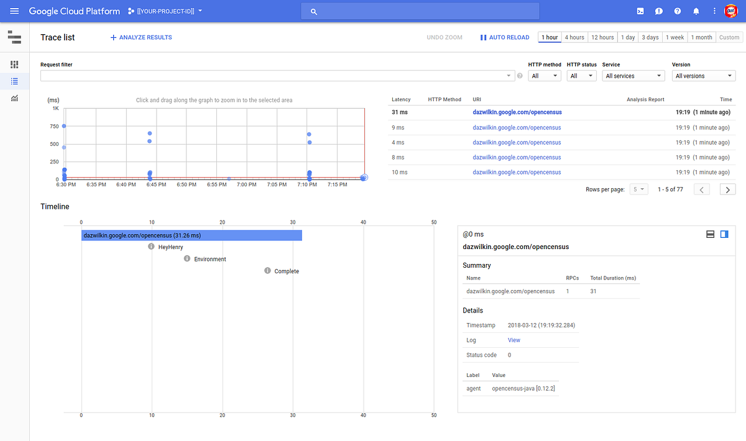Select the opencensus trace span bar
The height and width of the screenshot is (441, 746).
(x=191, y=235)
